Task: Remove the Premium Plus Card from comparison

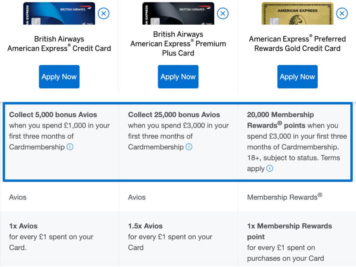Action: point(223,14)
